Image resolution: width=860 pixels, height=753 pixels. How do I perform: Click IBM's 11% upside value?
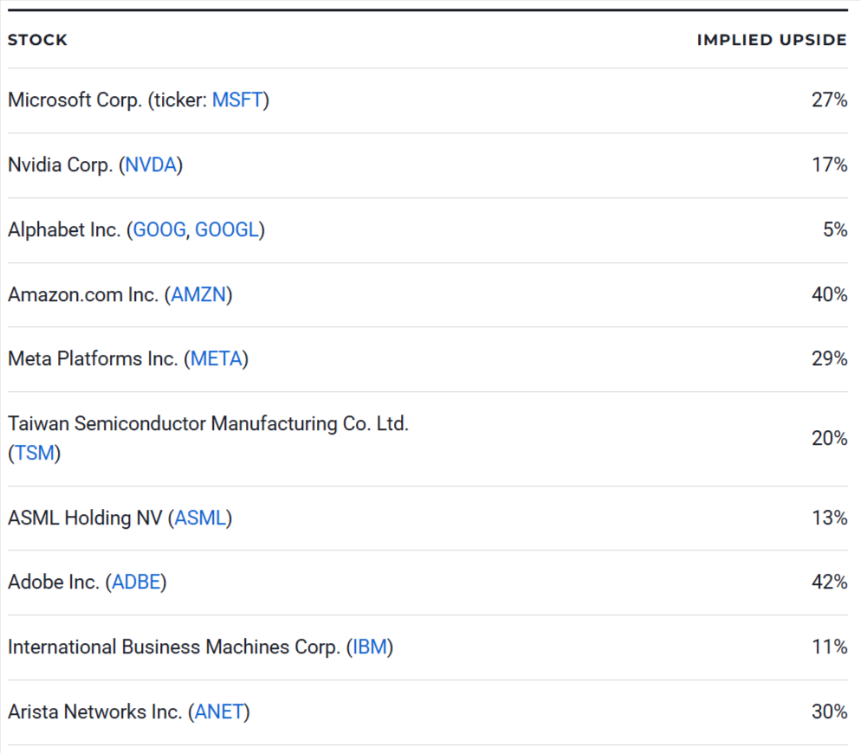coord(830,647)
